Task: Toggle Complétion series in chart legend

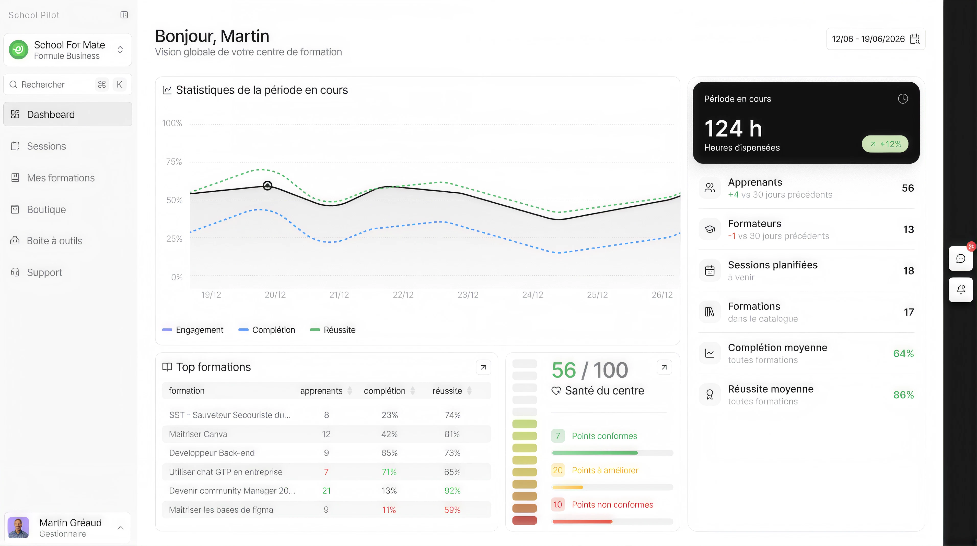Action: (x=267, y=330)
